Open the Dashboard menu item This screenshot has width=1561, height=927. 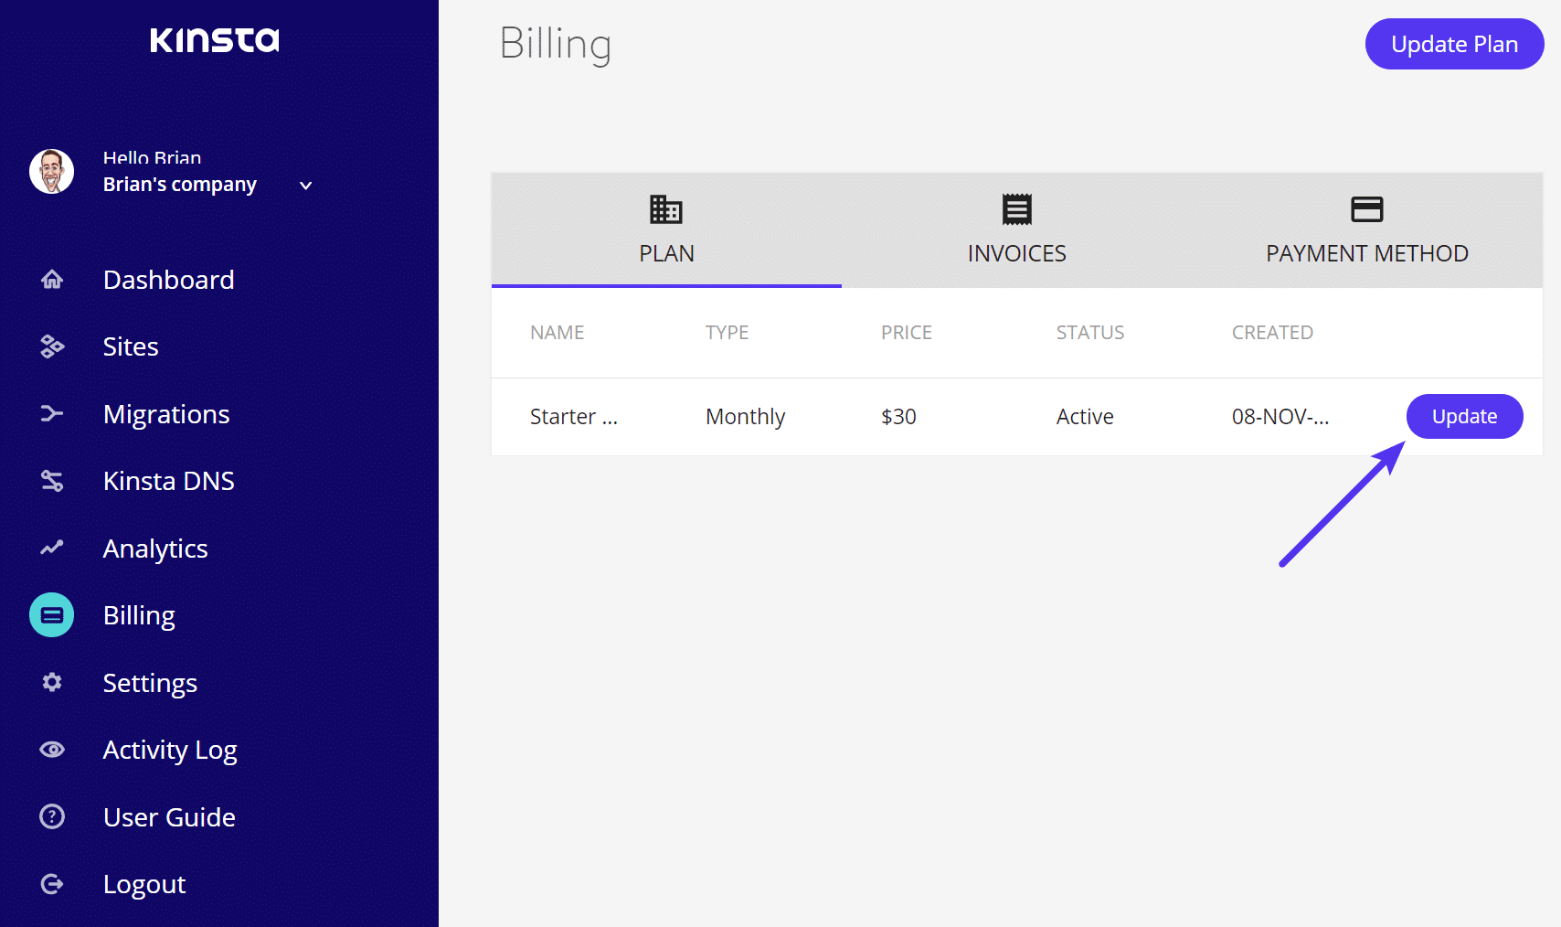click(x=169, y=280)
